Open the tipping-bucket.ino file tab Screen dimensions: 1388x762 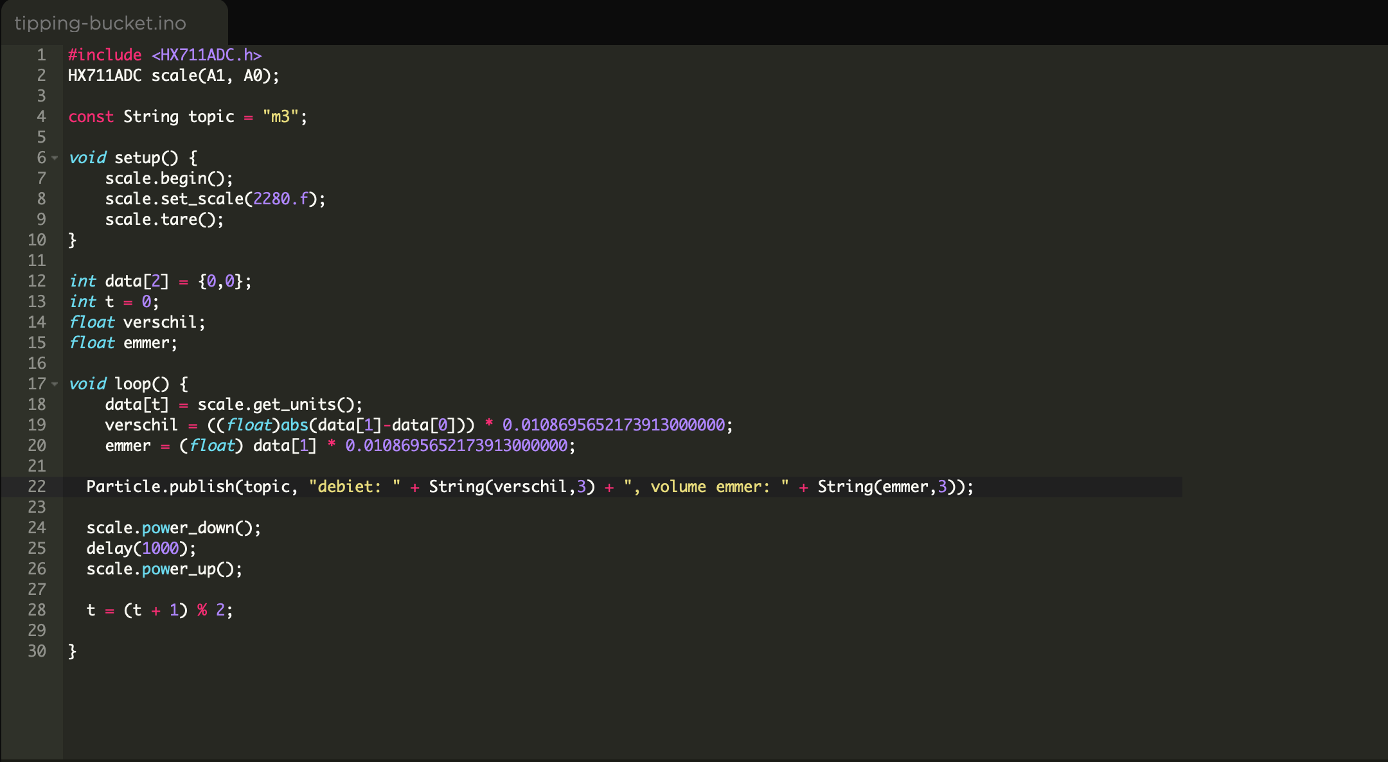(100, 23)
